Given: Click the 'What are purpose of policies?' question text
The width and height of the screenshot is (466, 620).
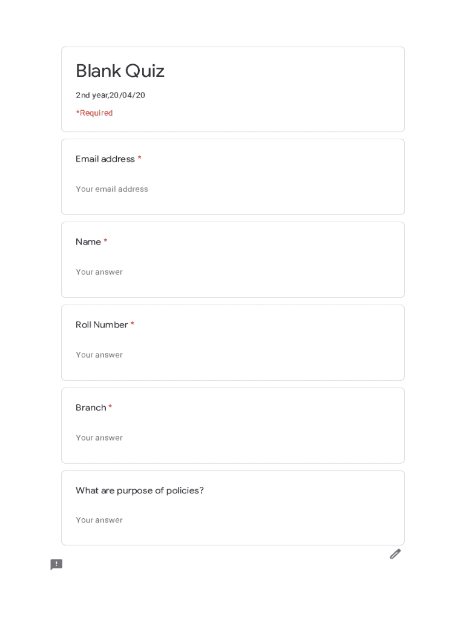Looking at the screenshot, I should [x=140, y=490].
